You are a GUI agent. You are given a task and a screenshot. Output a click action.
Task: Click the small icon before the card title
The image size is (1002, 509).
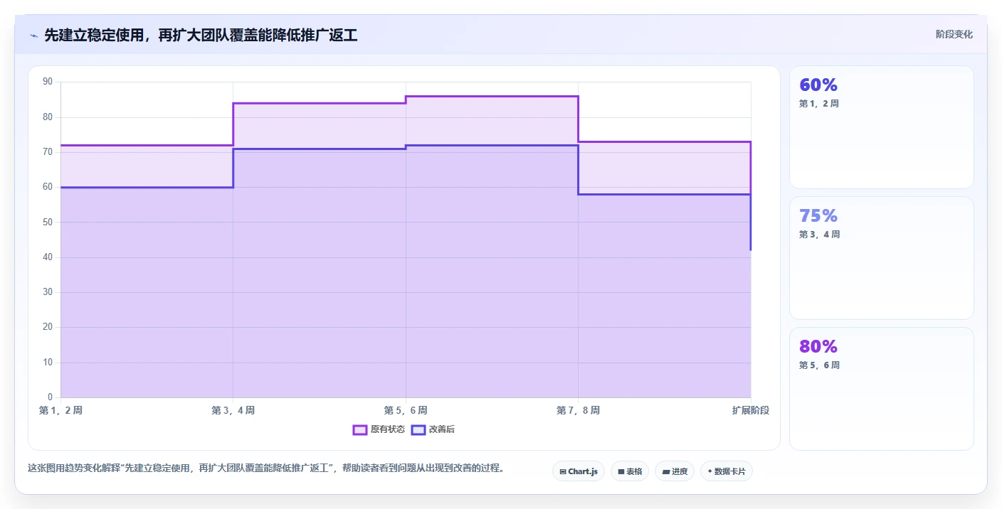[x=34, y=36]
